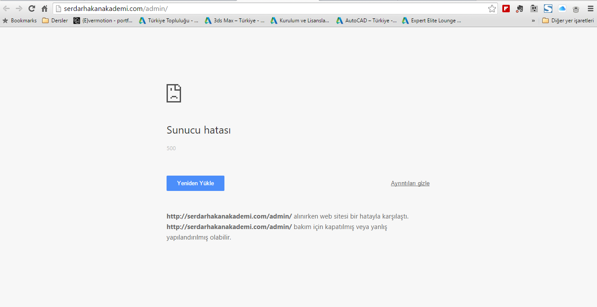Viewport: 597px width, 307px height.
Task: Click text 'yapılandırılmış olabilir.'
Action: (199, 237)
